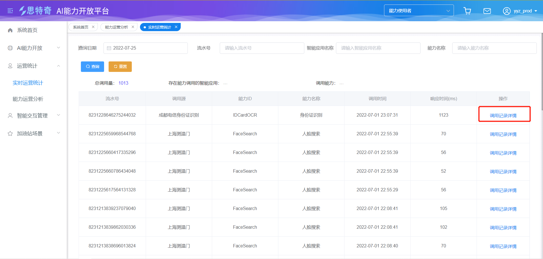This screenshot has width=543, height=259.
Task: Expand the 加油站场景 menu
Action: click(59, 133)
